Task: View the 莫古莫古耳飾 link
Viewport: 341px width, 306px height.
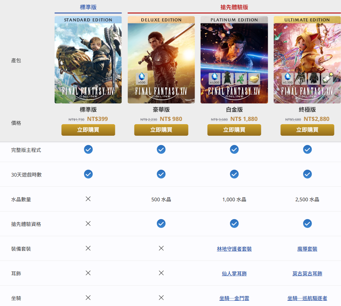Action: tap(307, 274)
